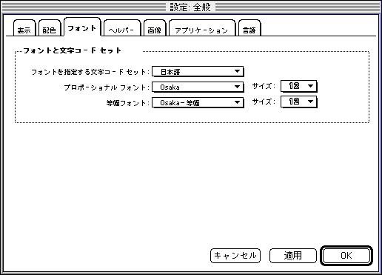The width and height of the screenshot is (382, 275).
Task: Open the 配色 tab
Action: [x=50, y=28]
